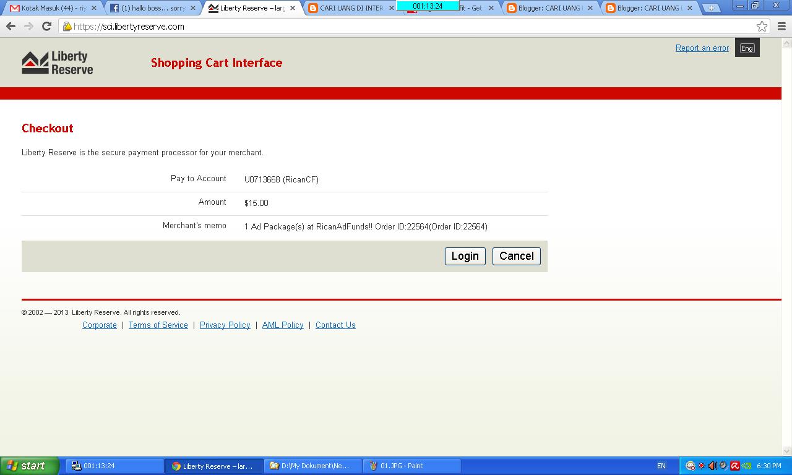
Task: Click the Liberty Reserve logo
Action: click(58, 62)
